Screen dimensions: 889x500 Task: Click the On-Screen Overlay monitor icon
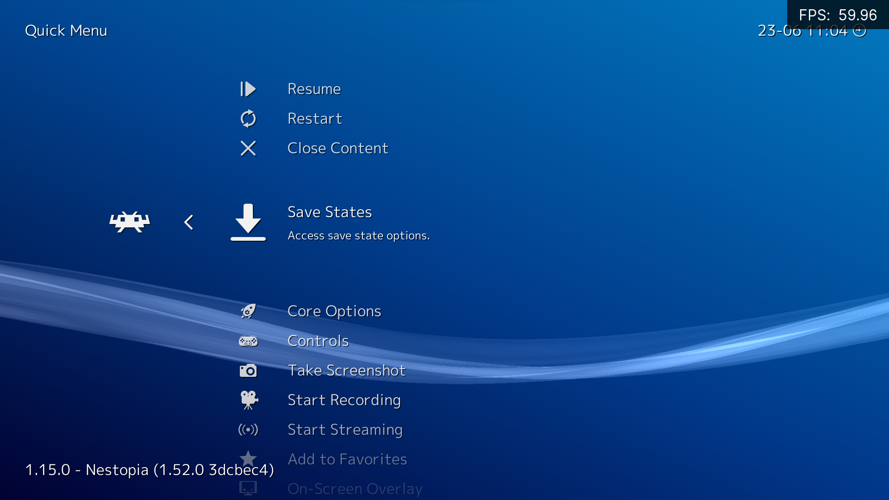pyautogui.click(x=248, y=488)
